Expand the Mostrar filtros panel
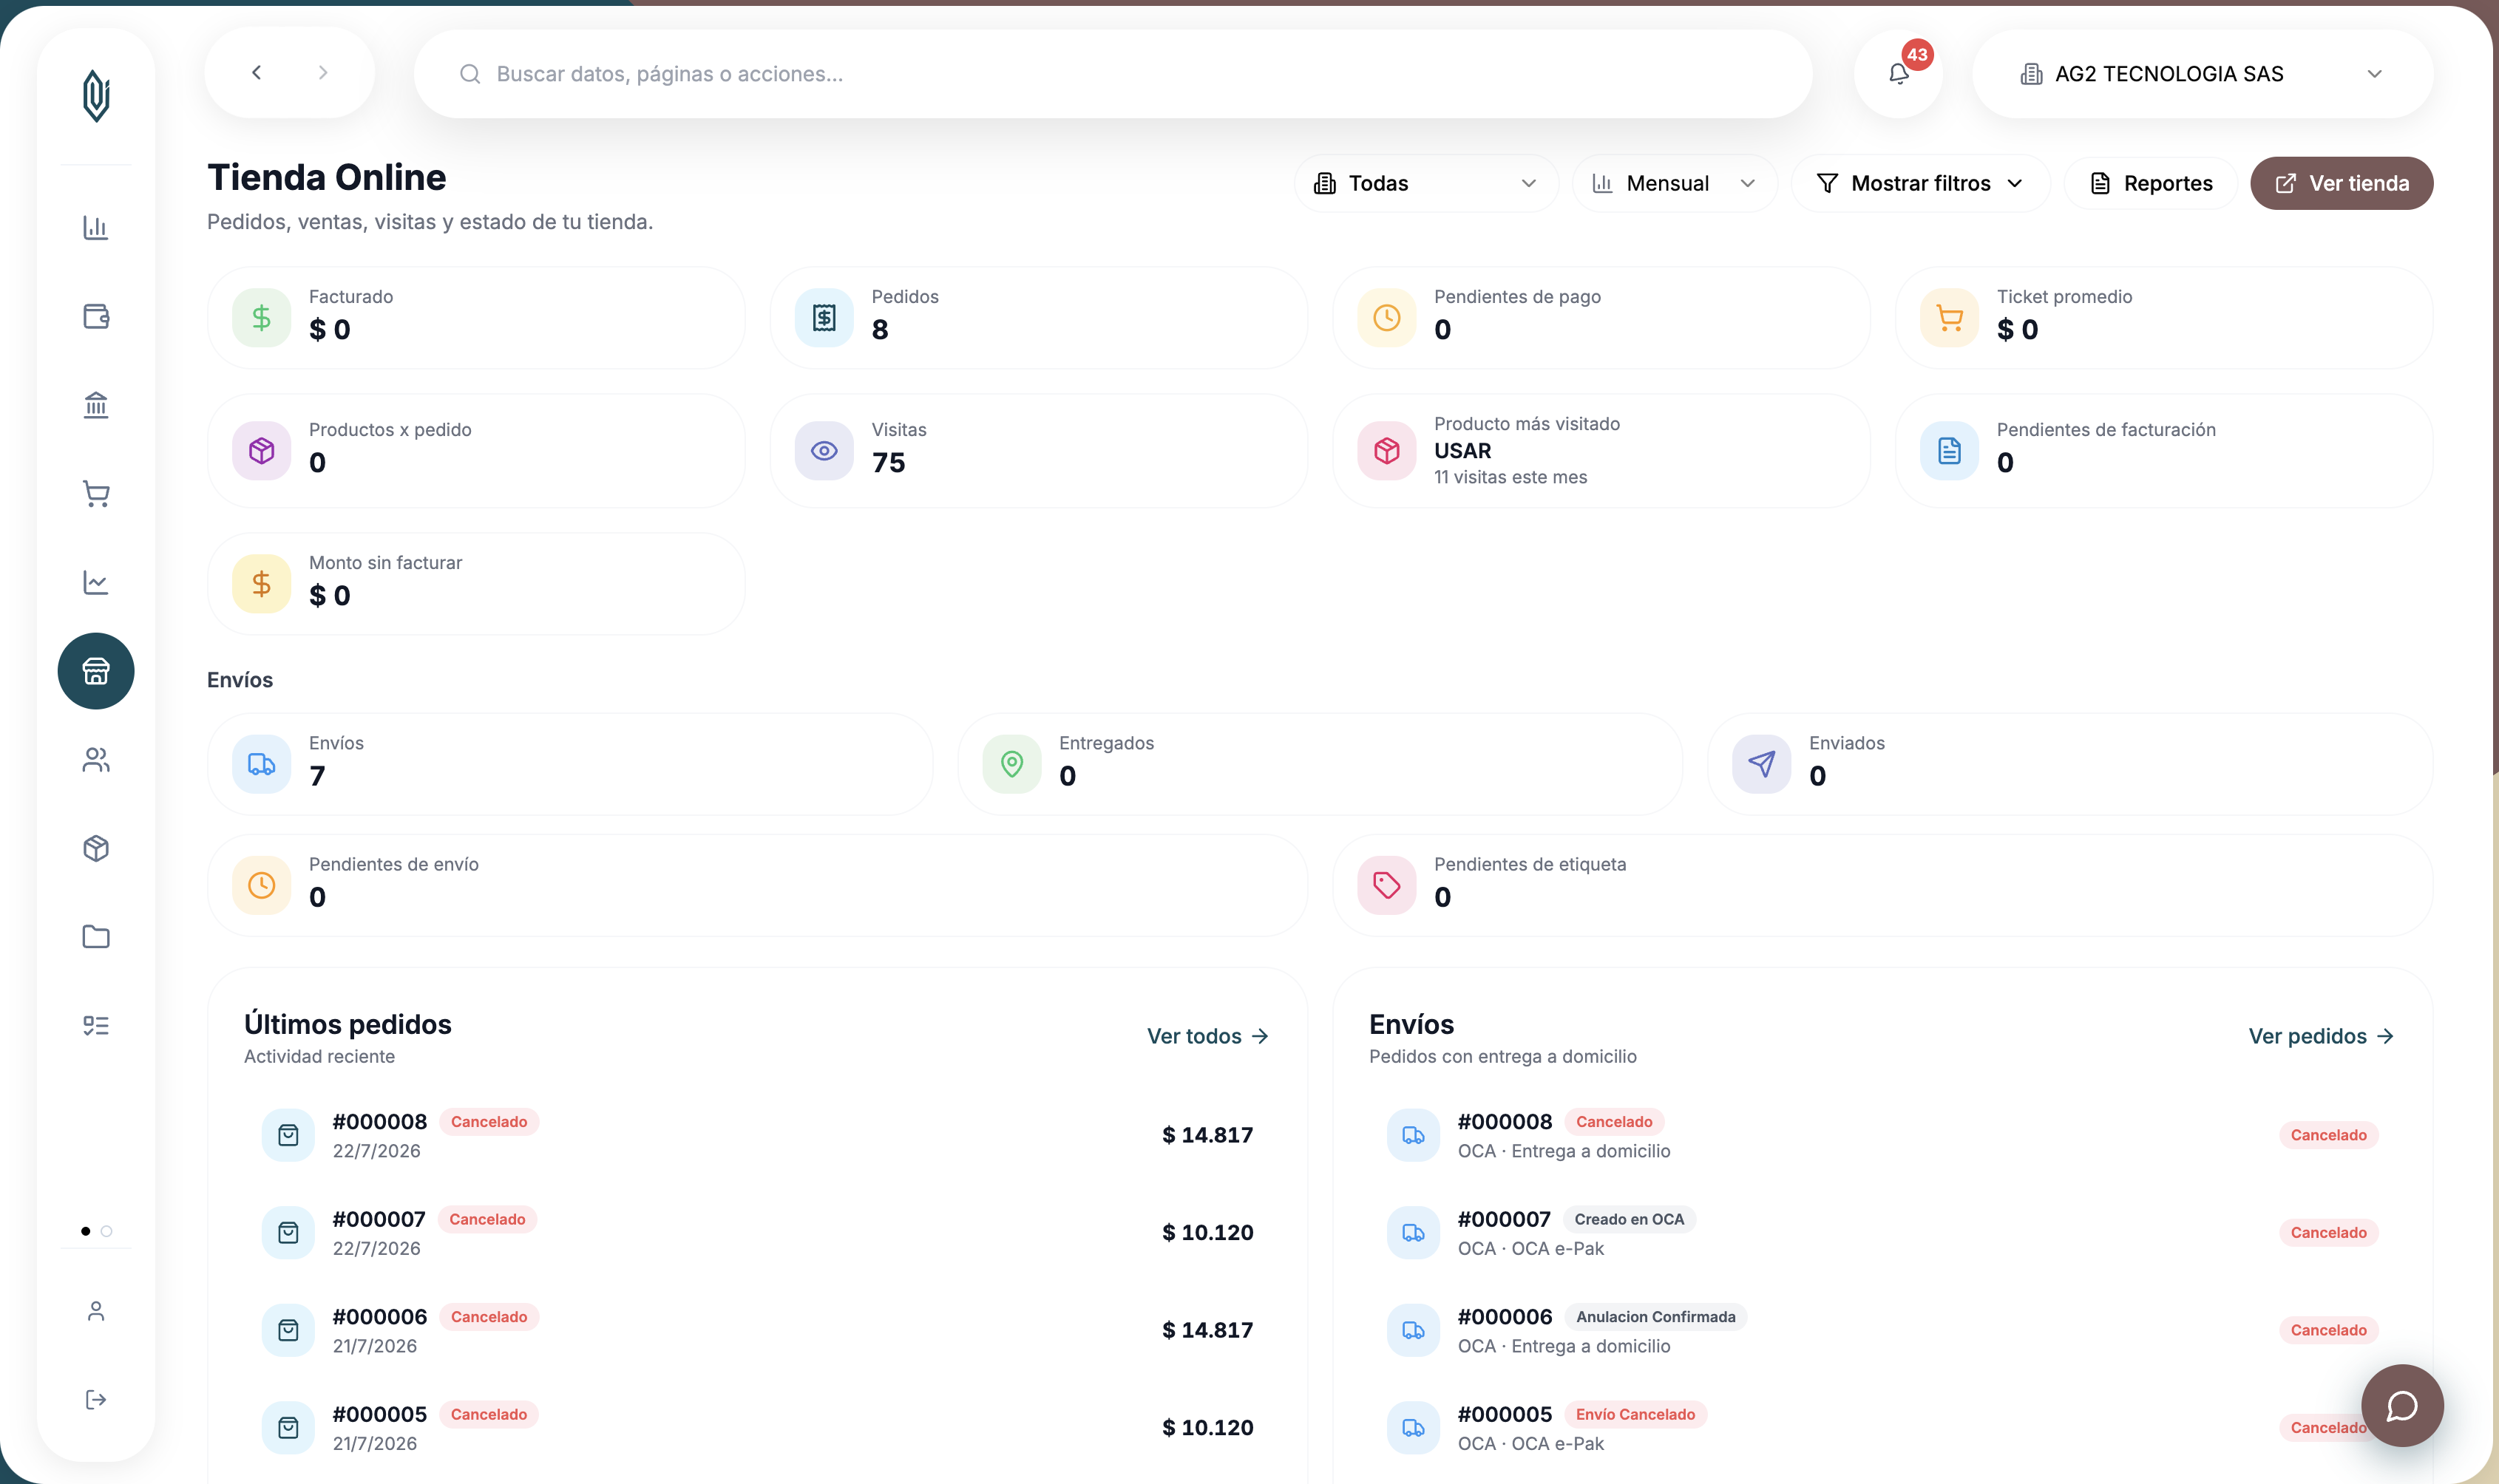 tap(1920, 183)
